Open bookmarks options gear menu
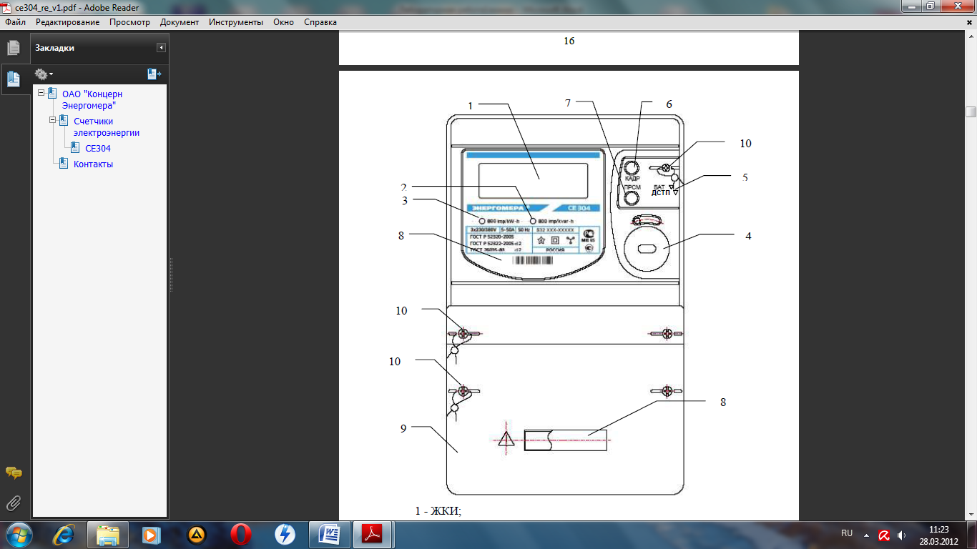The image size is (977, 549). (44, 74)
